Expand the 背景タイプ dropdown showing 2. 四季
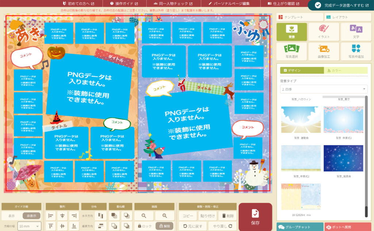Screen dimensions: 374x231 pos(324,89)
